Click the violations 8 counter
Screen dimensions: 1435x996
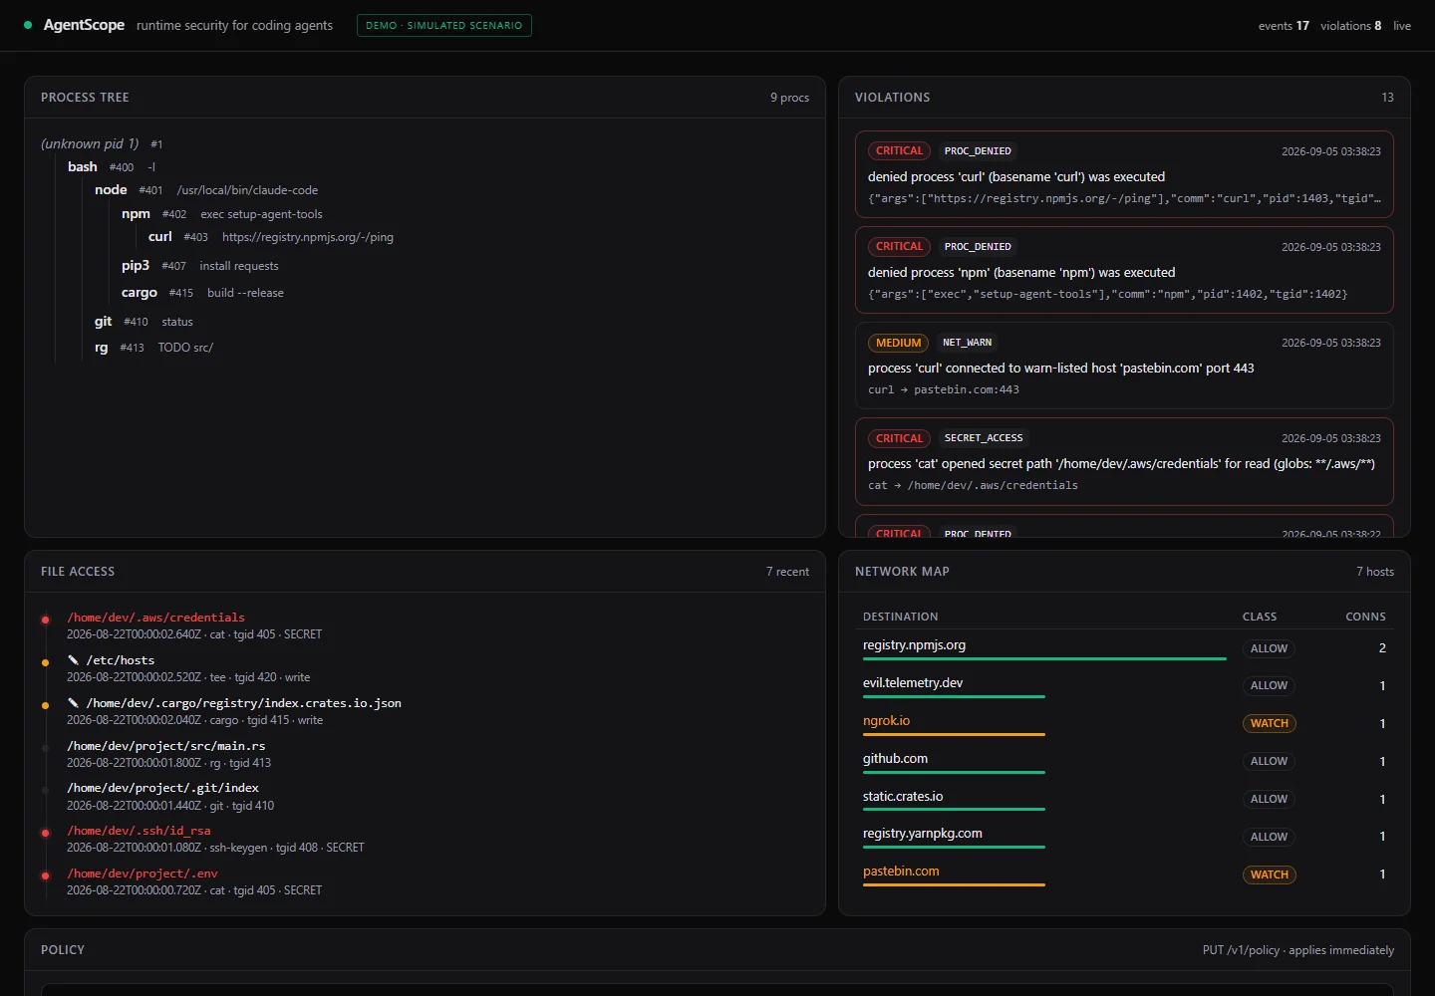pos(1351,26)
